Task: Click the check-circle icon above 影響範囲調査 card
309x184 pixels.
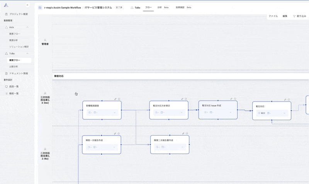Action: pos(119,99)
